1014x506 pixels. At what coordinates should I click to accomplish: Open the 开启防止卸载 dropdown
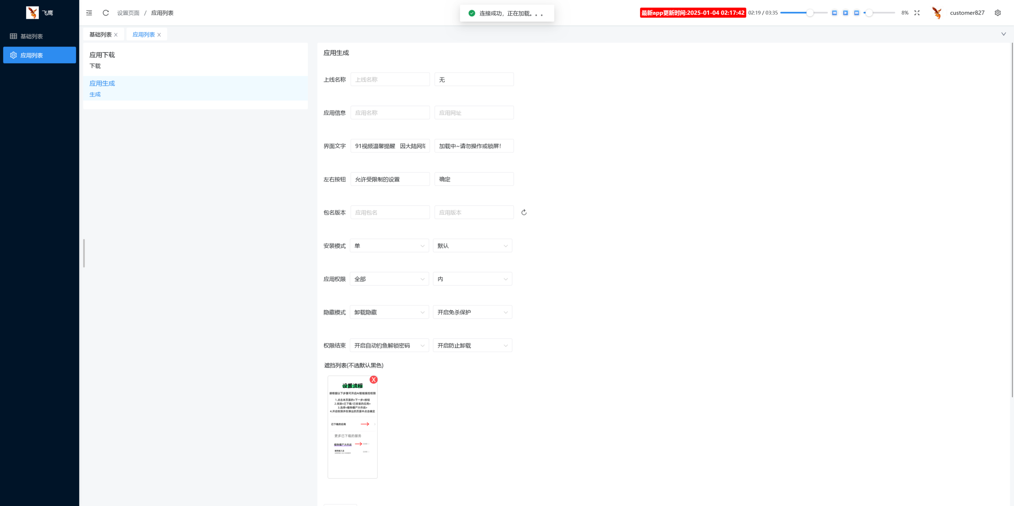click(472, 345)
